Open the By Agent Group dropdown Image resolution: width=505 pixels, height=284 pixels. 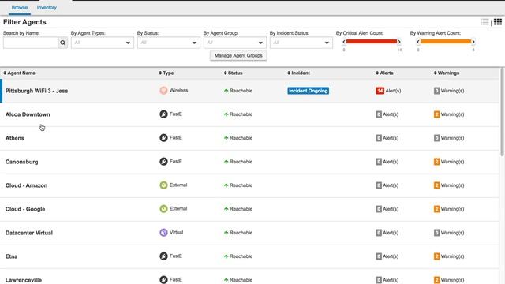[x=235, y=43]
